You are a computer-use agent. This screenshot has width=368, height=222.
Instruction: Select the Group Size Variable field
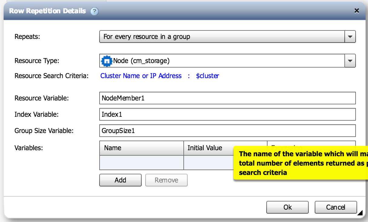[x=227, y=131]
